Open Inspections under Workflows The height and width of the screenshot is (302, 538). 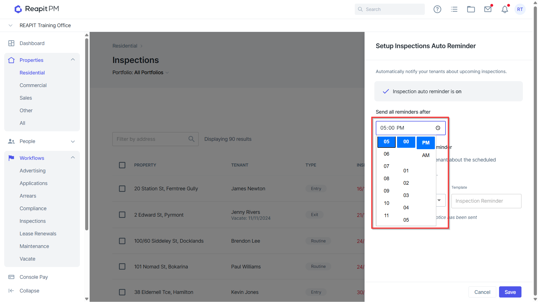(x=33, y=221)
